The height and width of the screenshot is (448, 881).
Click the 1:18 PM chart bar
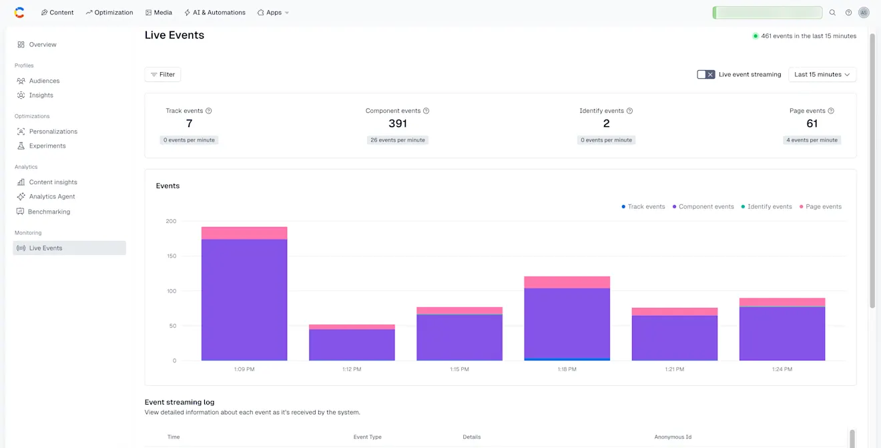coord(567,318)
